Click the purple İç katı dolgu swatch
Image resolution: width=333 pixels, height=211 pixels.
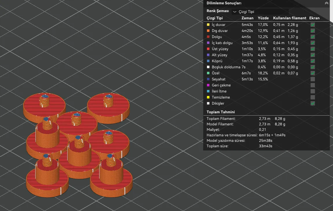click(208, 43)
